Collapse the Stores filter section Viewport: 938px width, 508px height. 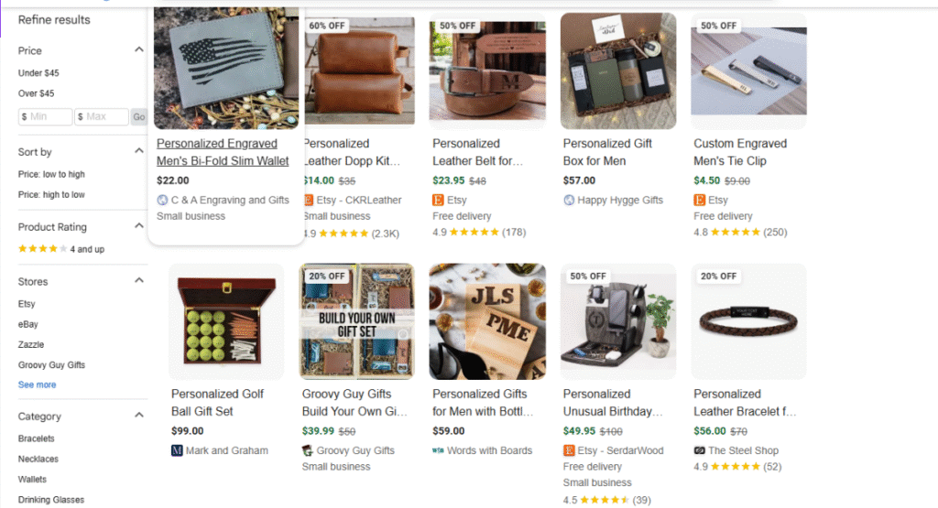(x=139, y=281)
